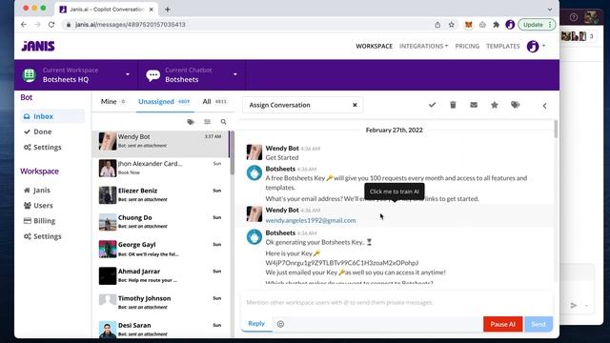
Task: Open the user avatar account menu
Action: pyautogui.click(x=536, y=46)
